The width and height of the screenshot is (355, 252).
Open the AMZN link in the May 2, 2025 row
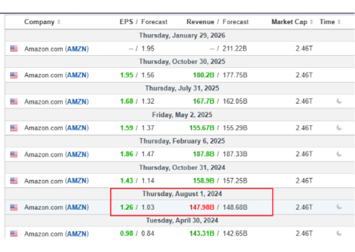pyautogui.click(x=76, y=128)
